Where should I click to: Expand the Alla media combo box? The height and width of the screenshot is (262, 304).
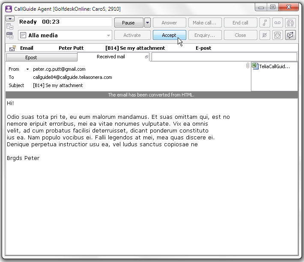[x=108, y=36]
